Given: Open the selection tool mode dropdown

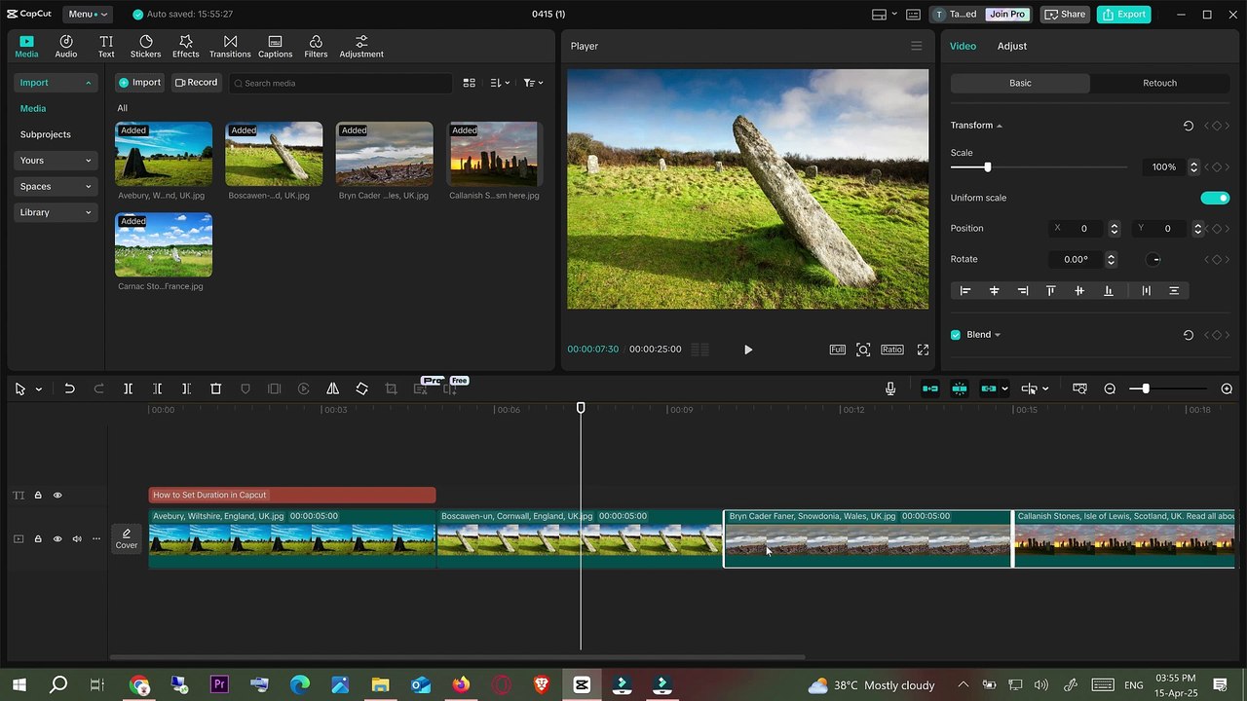Looking at the screenshot, I should pos(38,389).
